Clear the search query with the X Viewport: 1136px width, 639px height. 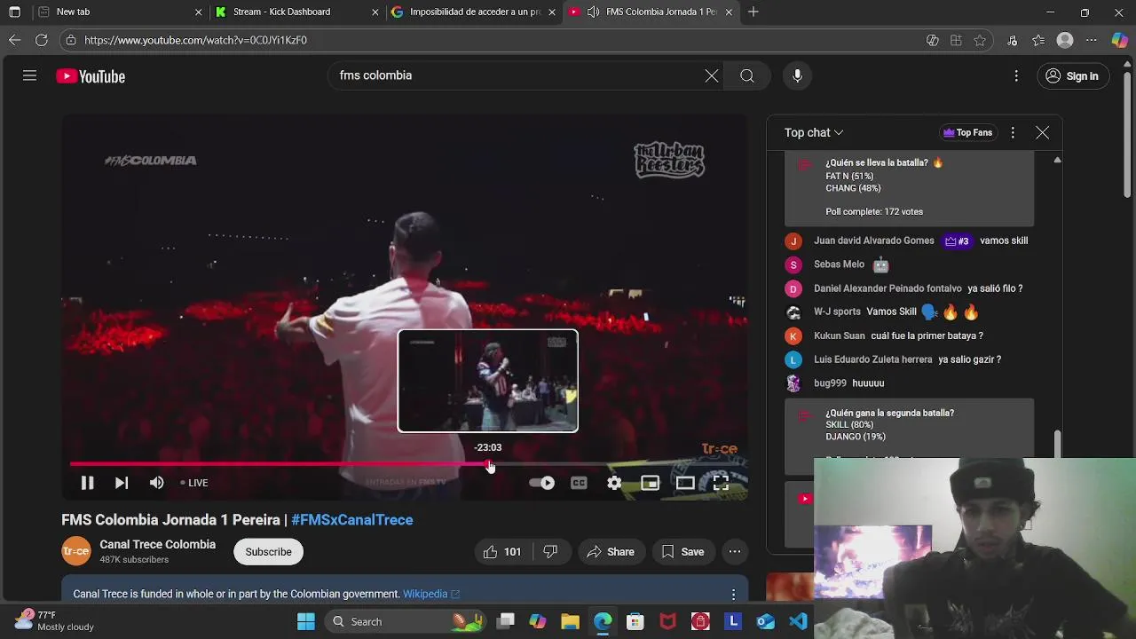[712, 76]
